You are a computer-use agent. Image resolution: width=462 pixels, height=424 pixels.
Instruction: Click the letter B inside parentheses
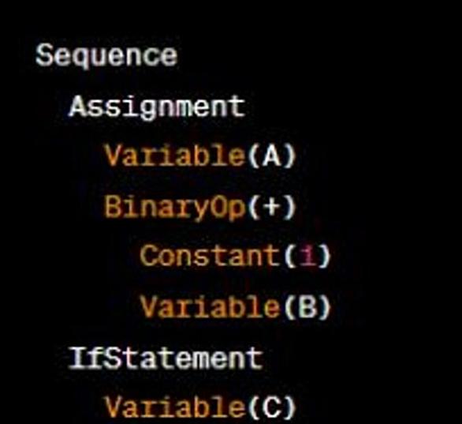pos(307,307)
